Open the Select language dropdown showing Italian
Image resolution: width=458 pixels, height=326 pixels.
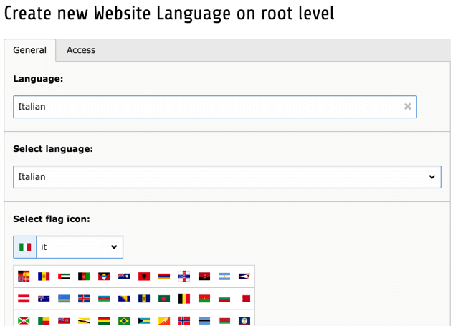[x=227, y=177]
